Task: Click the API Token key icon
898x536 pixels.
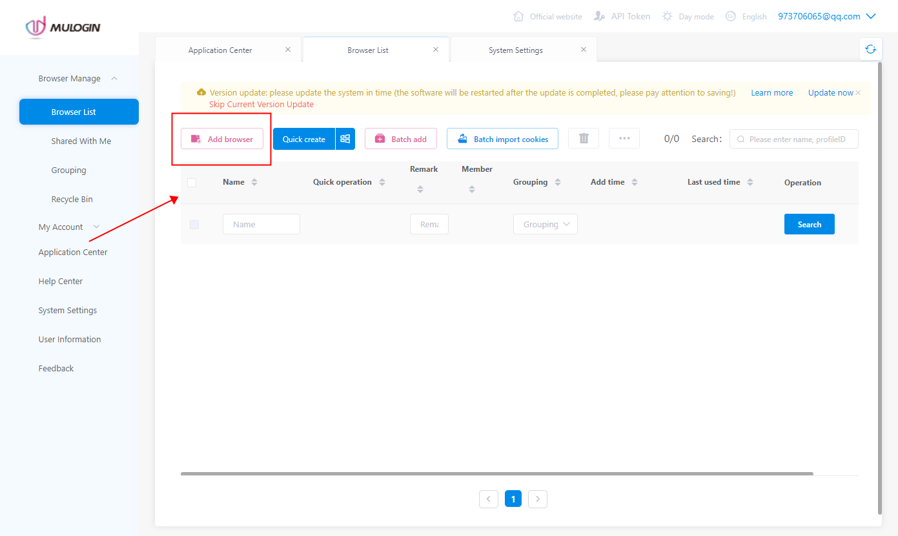Action: coord(600,16)
